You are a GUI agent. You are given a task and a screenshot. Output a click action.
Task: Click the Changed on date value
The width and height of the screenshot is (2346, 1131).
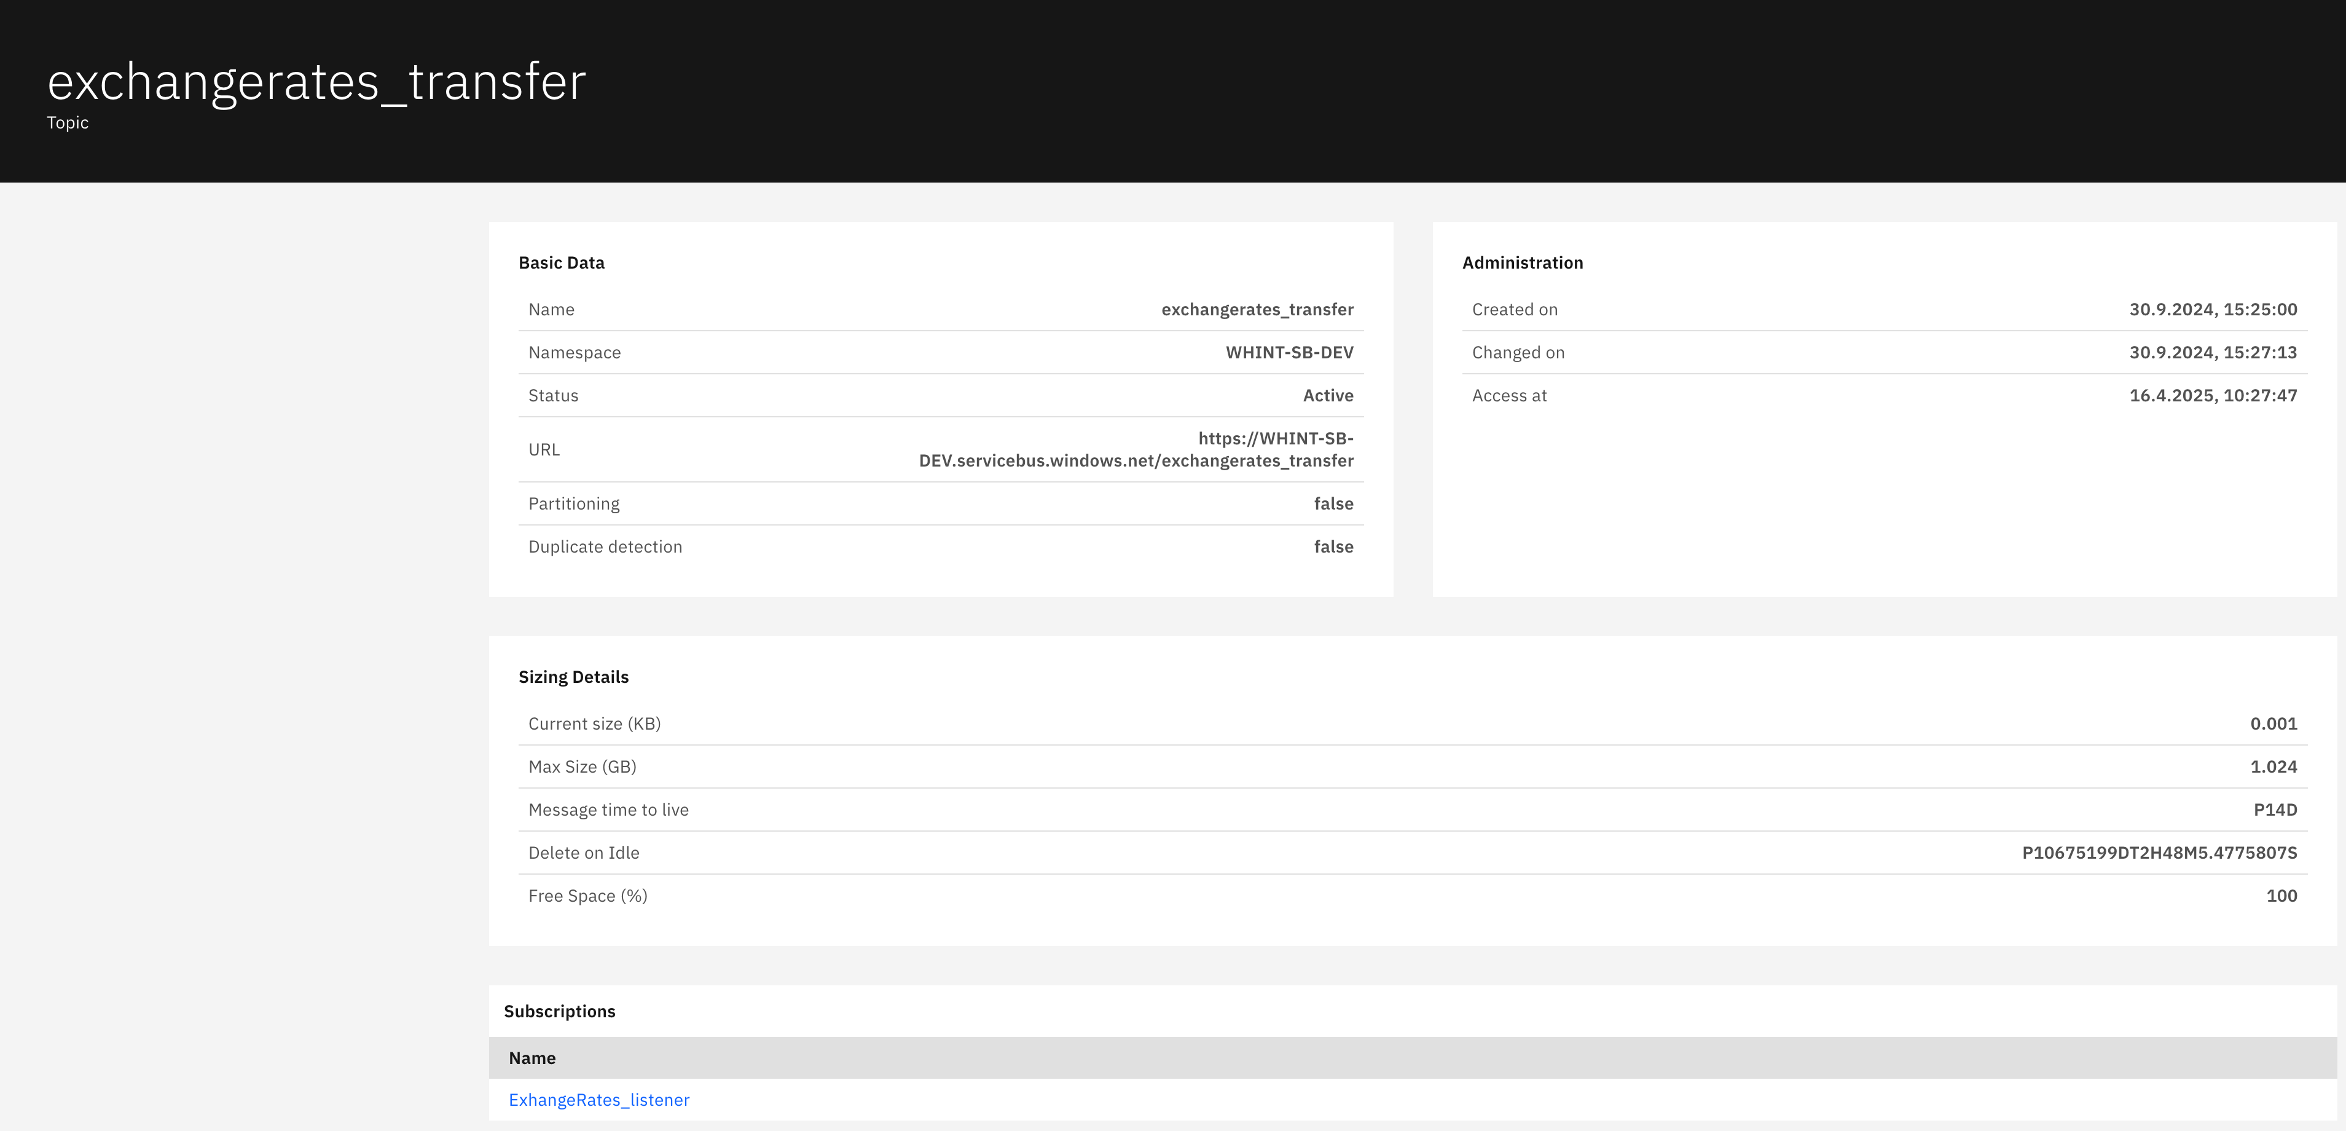pyautogui.click(x=2212, y=352)
